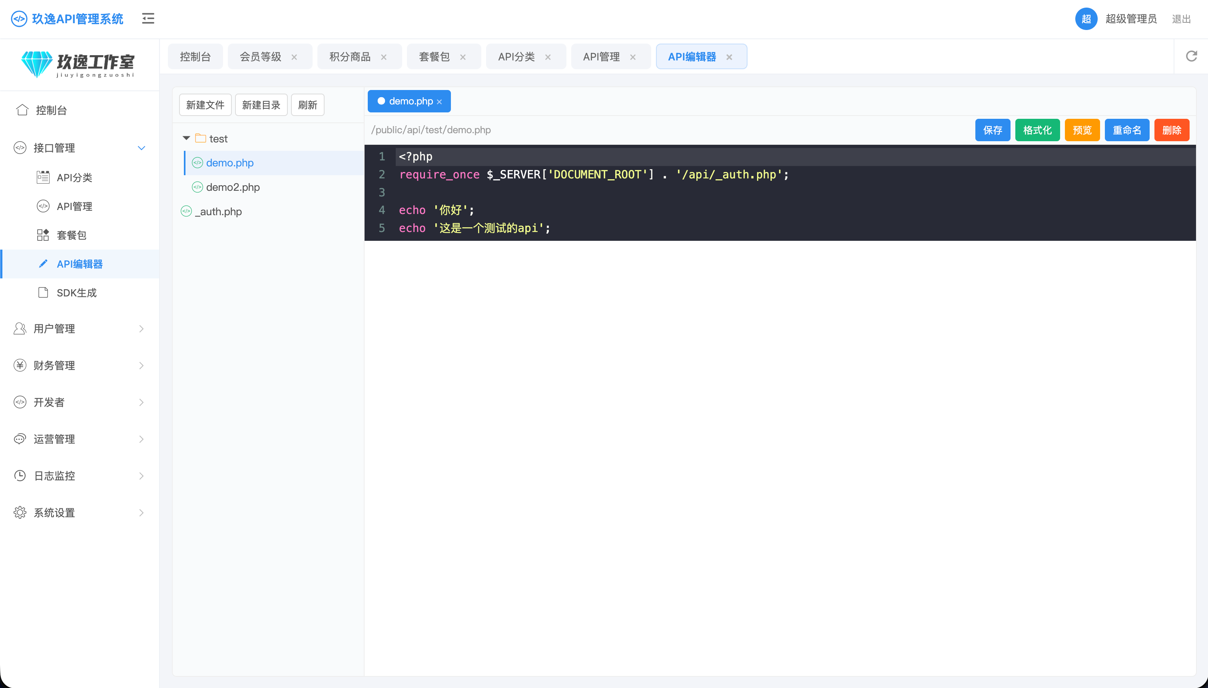Click the 格式化 format button
The image size is (1208, 688).
click(1038, 130)
